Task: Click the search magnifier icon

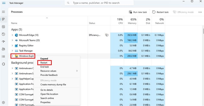Action: coord(68,3)
